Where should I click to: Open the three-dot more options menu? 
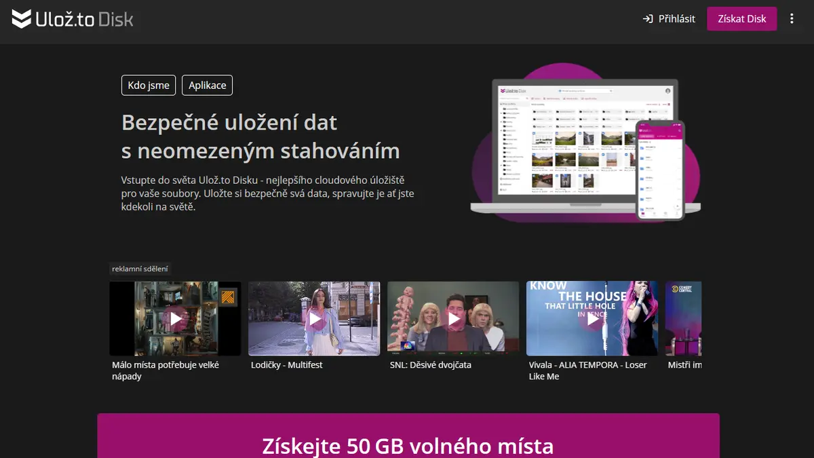[792, 19]
